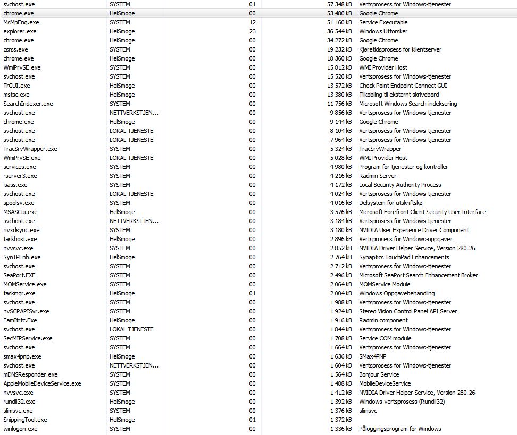Click the services.exe process name
This screenshot has width=517, height=435.
[x=20, y=167]
